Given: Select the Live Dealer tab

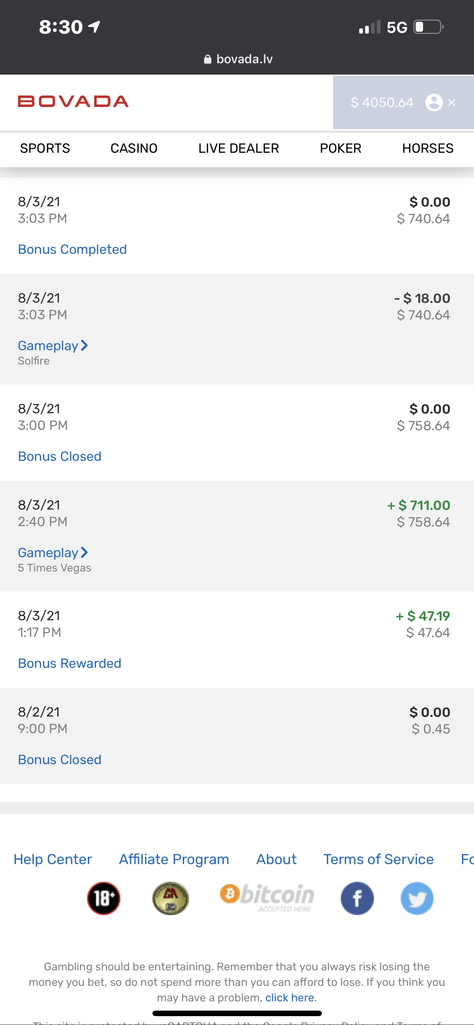Looking at the screenshot, I should (238, 148).
